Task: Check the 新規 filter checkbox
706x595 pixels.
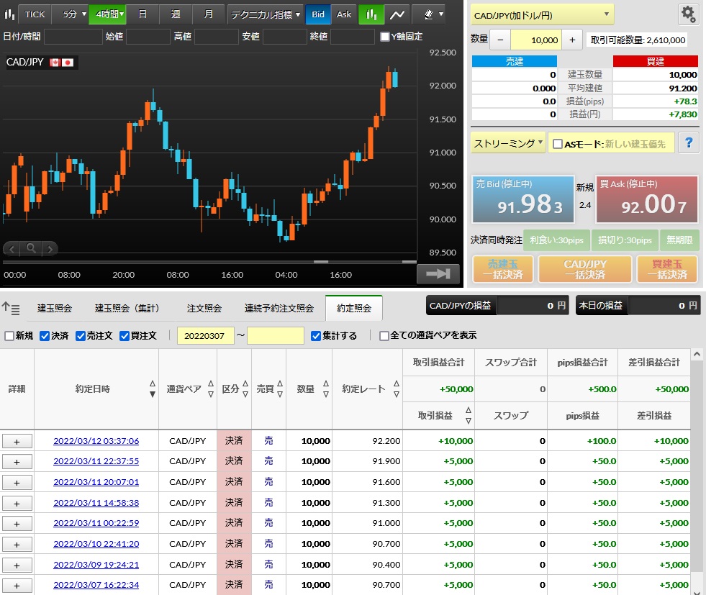Action: 9,336
